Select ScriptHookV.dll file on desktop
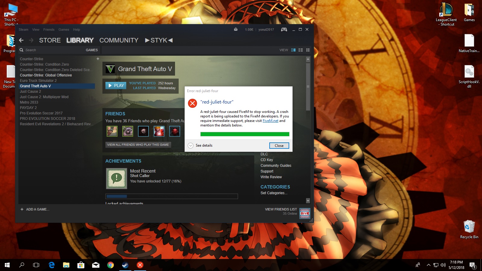This screenshot has width=482, height=271. click(x=469, y=76)
